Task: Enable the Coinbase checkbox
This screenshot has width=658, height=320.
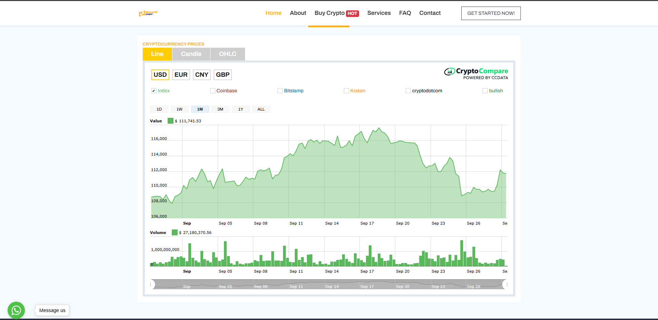Action: [213, 91]
